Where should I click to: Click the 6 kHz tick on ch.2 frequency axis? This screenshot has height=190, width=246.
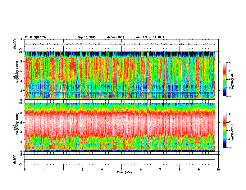21,123
